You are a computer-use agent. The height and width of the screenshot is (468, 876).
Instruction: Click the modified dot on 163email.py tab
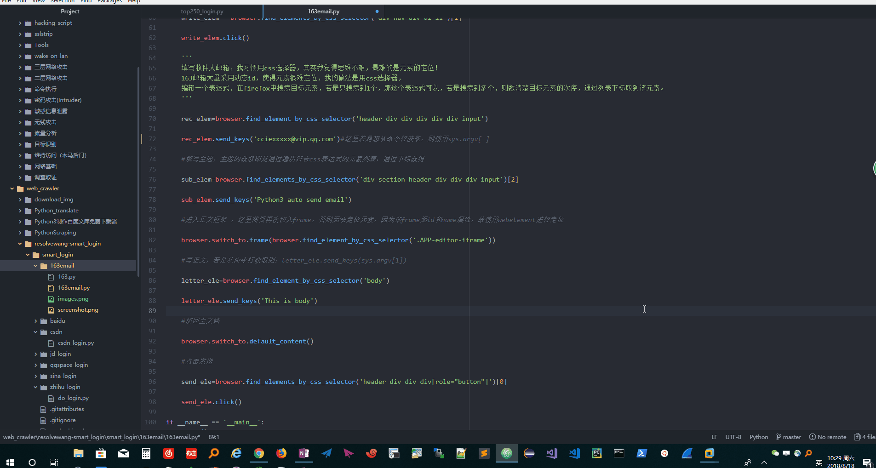pos(377,11)
